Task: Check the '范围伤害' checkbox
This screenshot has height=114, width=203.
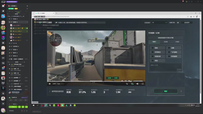Action: point(153,56)
